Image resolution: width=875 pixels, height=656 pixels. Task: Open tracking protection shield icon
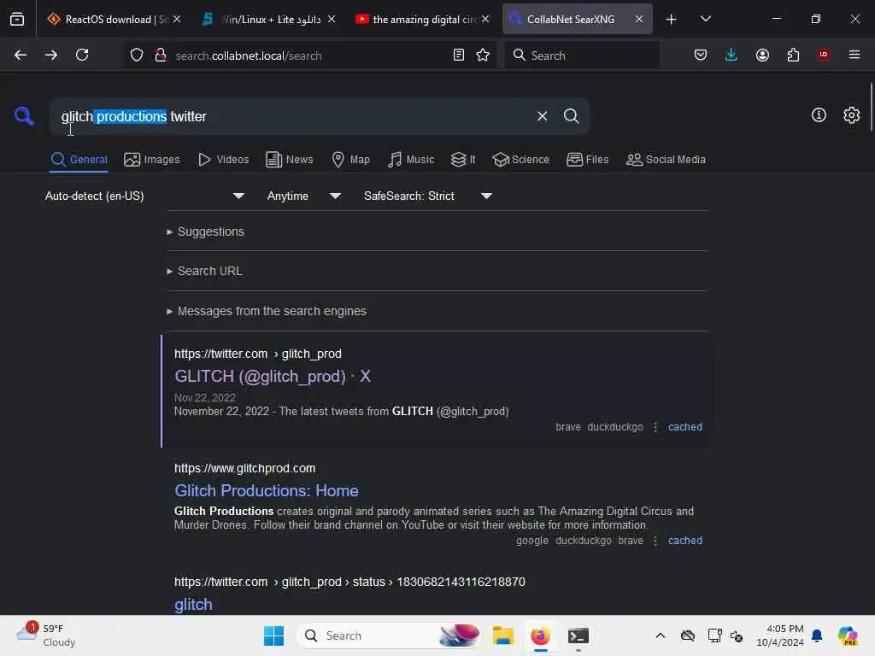pos(137,56)
